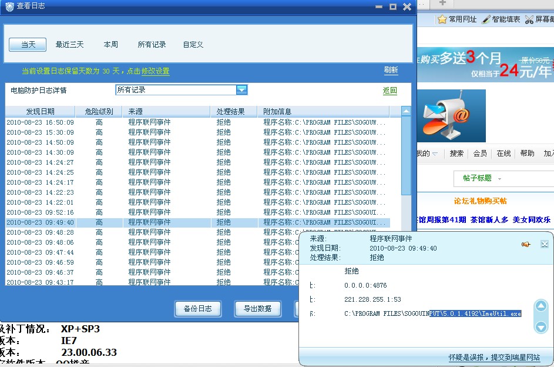Click the 0.0.0.0:4876 address in popup
This screenshot has height=367, width=554.
(365, 285)
